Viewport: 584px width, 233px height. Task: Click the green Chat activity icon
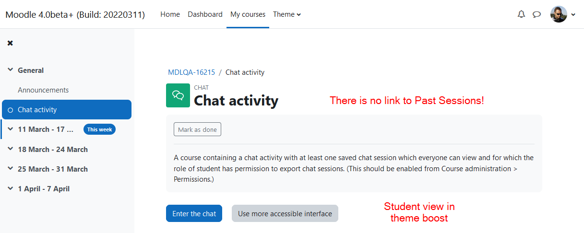(x=178, y=95)
